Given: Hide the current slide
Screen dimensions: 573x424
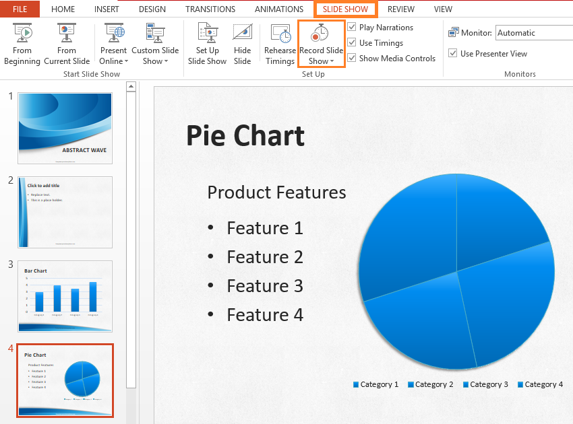Looking at the screenshot, I should click(242, 42).
